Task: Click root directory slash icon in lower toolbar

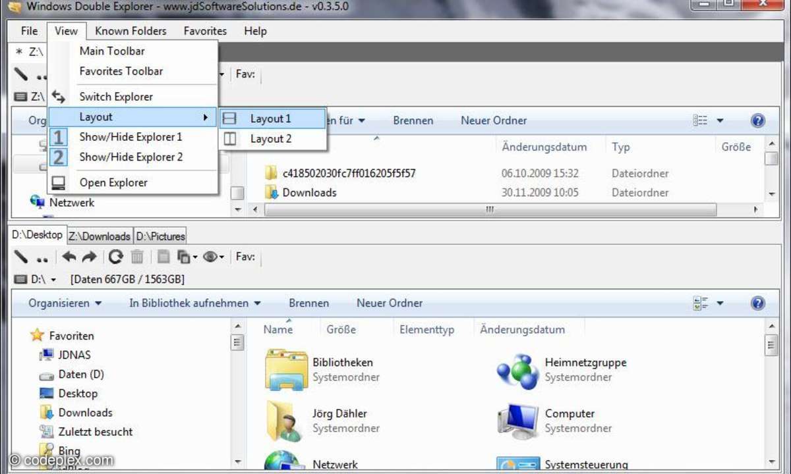Action: click(21, 257)
